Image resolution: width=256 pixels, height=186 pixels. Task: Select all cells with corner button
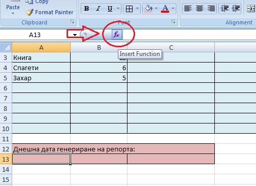tap(6, 47)
